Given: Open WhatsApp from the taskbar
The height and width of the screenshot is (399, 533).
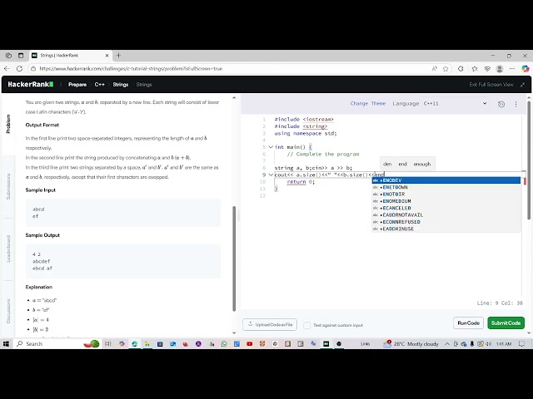Looking at the screenshot, I should [224, 343].
